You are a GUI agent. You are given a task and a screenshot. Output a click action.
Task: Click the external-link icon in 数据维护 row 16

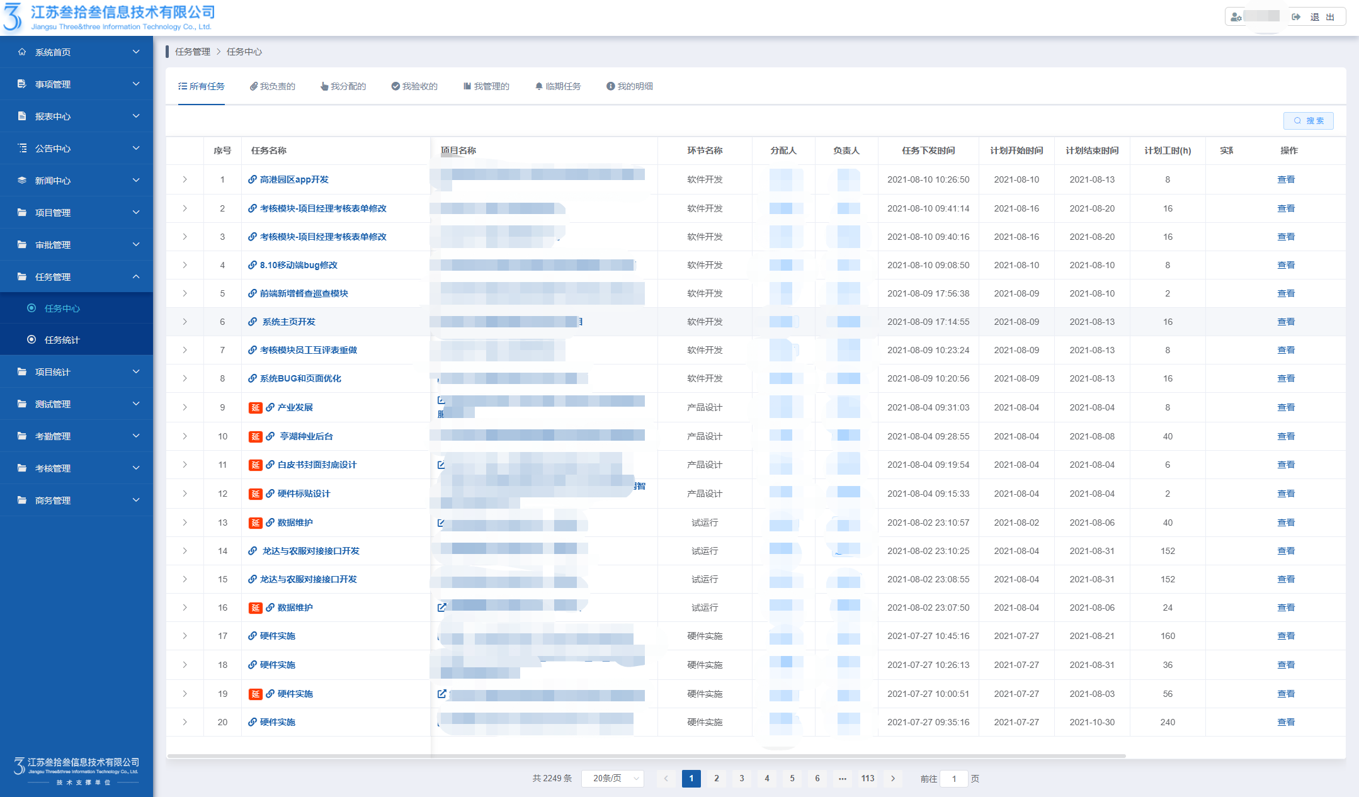pos(442,608)
